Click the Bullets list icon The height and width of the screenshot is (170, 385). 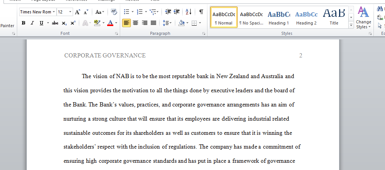(126, 12)
